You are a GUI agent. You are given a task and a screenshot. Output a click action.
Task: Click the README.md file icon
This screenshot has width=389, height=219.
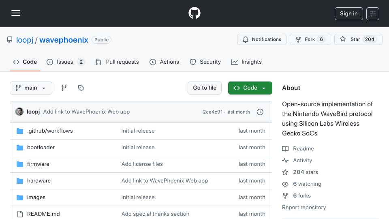click(x=20, y=214)
